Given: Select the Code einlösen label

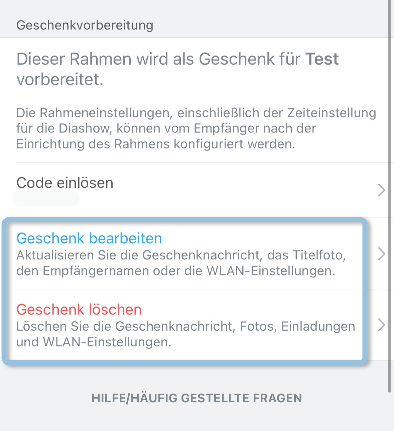Looking at the screenshot, I should pyautogui.click(x=65, y=183).
